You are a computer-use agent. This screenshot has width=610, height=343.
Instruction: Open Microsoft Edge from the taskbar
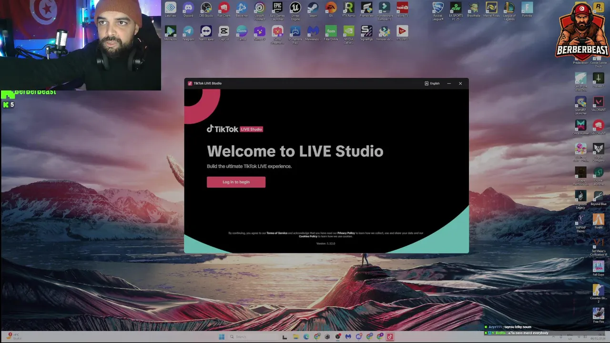coord(306,337)
